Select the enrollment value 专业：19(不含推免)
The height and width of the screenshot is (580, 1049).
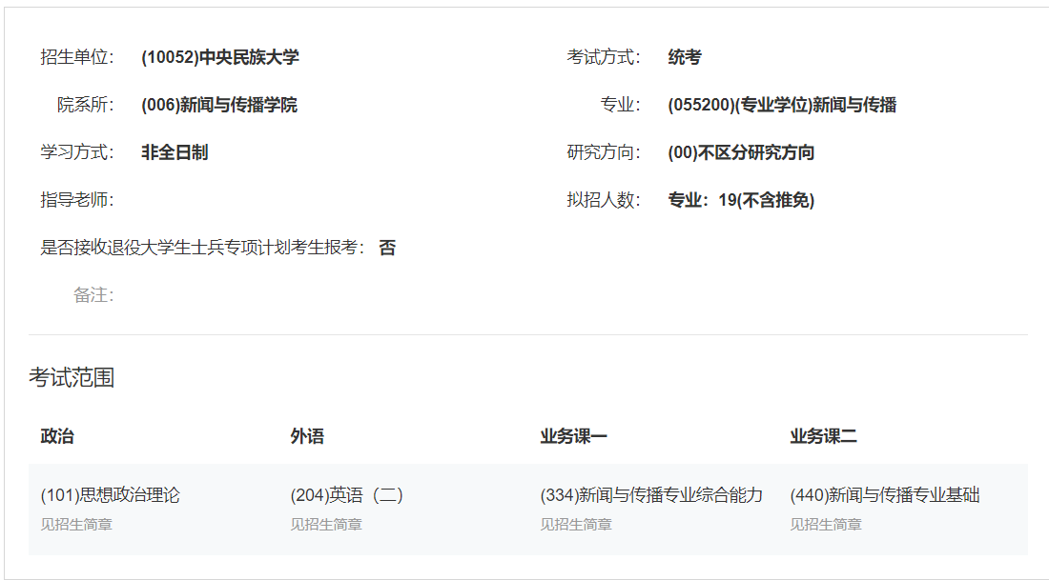coord(741,200)
